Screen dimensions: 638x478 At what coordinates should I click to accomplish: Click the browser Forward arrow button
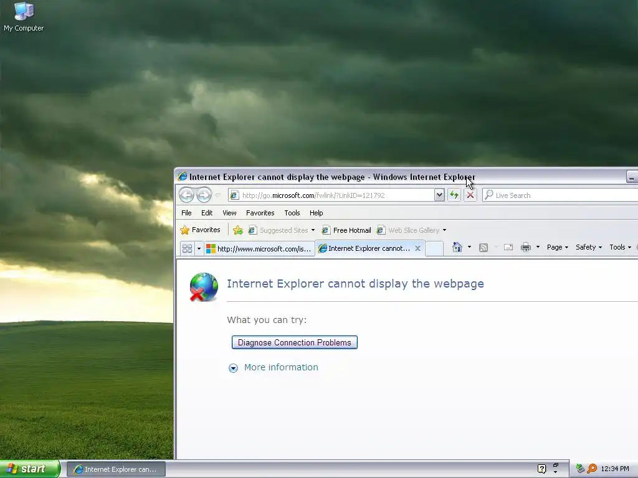(204, 195)
